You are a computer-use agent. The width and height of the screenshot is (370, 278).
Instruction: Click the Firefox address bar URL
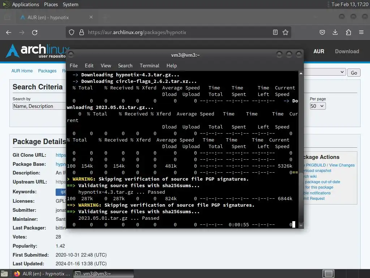[137, 32]
